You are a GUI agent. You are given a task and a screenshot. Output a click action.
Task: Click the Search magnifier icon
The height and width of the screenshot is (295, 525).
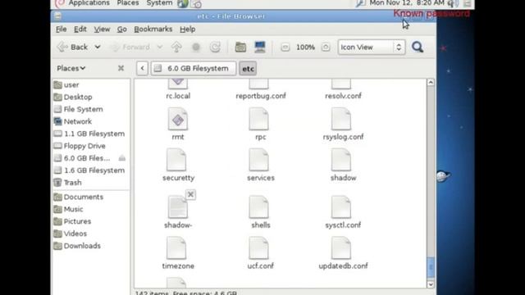[x=418, y=48]
